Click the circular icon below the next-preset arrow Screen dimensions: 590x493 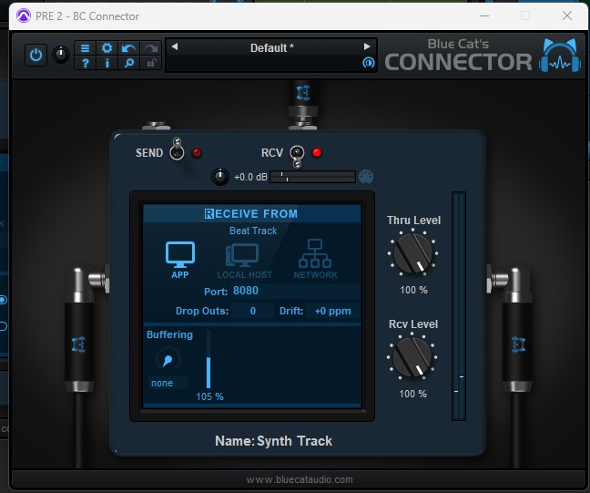[x=368, y=62]
